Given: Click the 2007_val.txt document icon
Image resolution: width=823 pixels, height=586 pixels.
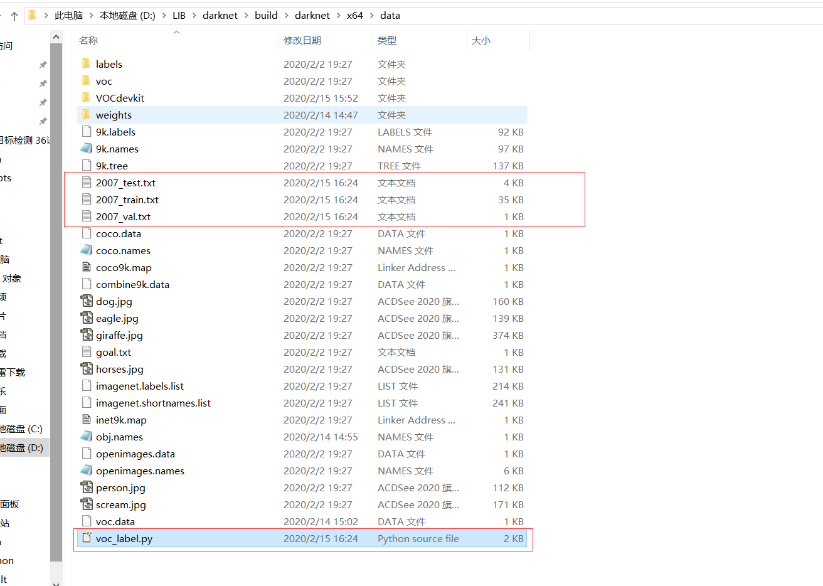Looking at the screenshot, I should (87, 216).
